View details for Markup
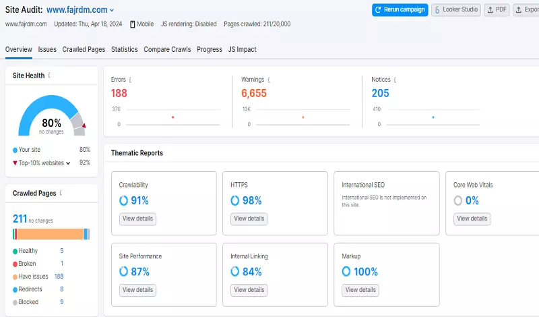This screenshot has height=317, width=539. [x=360, y=290]
